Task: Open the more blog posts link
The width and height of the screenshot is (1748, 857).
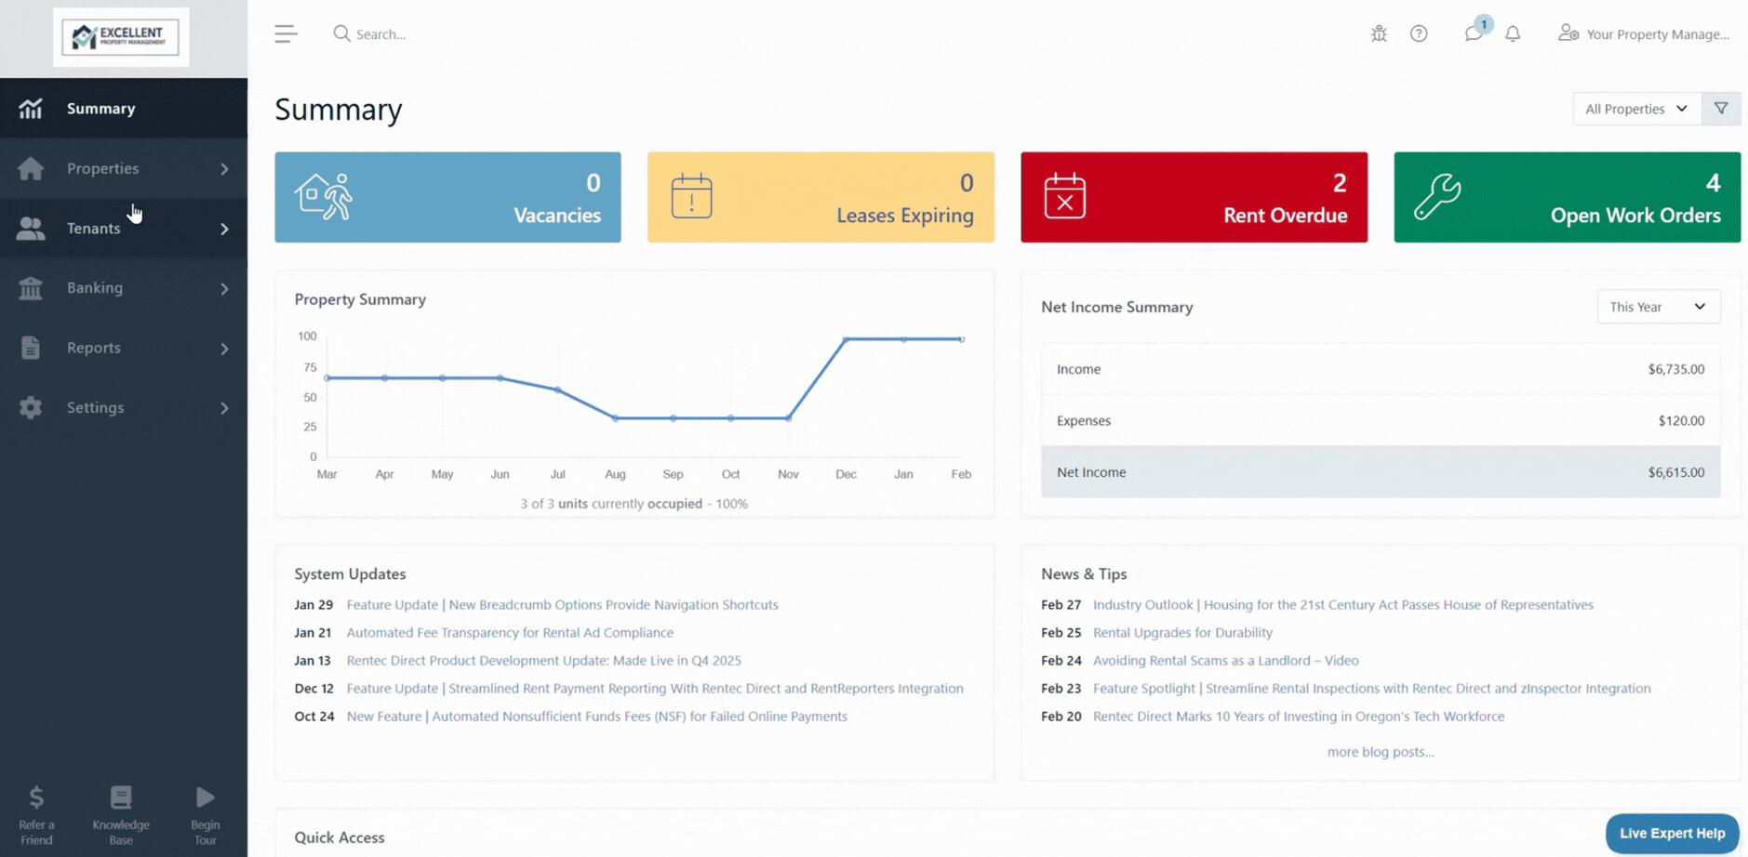Action: tap(1380, 751)
